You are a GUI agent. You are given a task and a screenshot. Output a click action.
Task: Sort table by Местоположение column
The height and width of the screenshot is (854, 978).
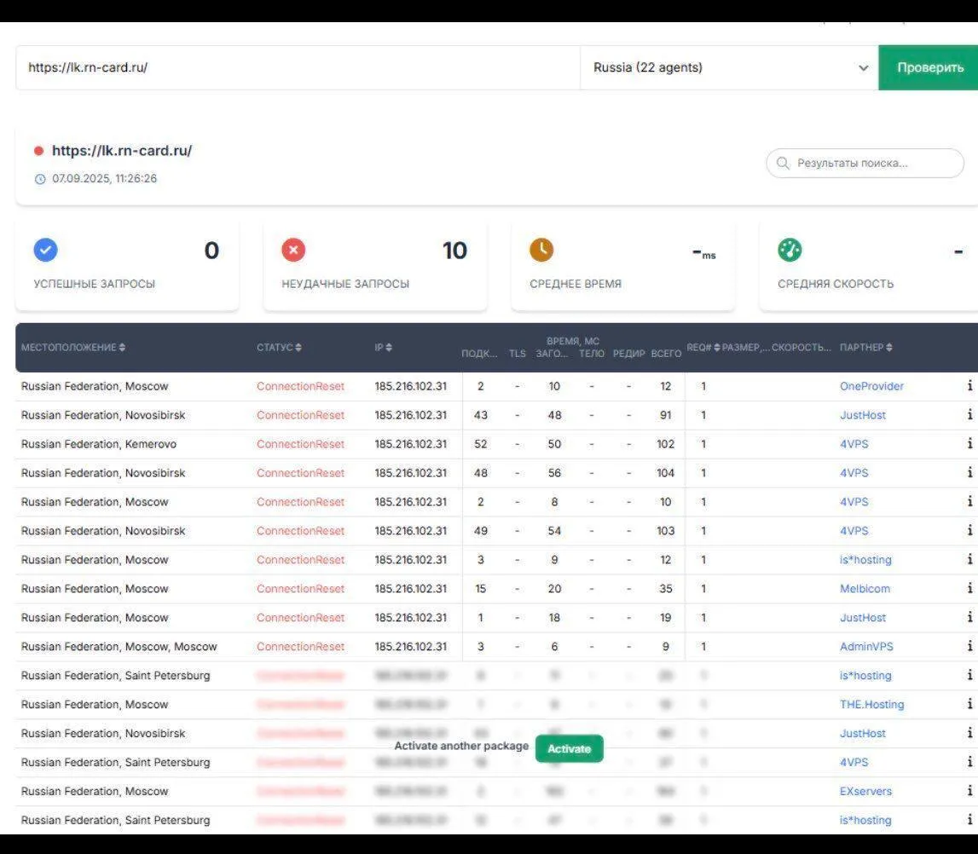pos(73,348)
